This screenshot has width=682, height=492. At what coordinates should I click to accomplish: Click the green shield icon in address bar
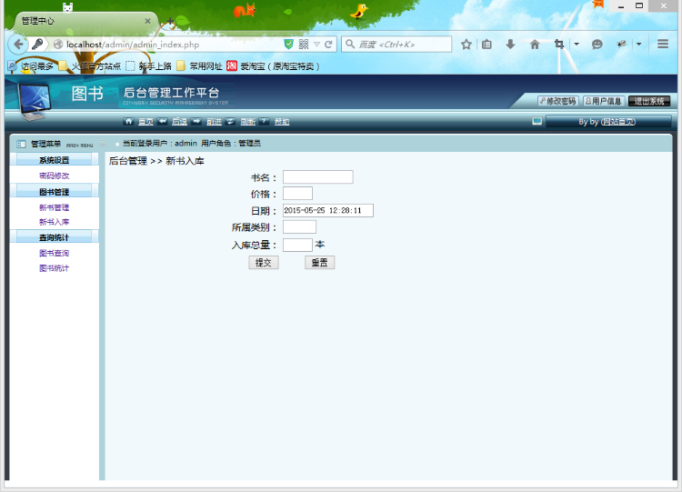click(288, 44)
